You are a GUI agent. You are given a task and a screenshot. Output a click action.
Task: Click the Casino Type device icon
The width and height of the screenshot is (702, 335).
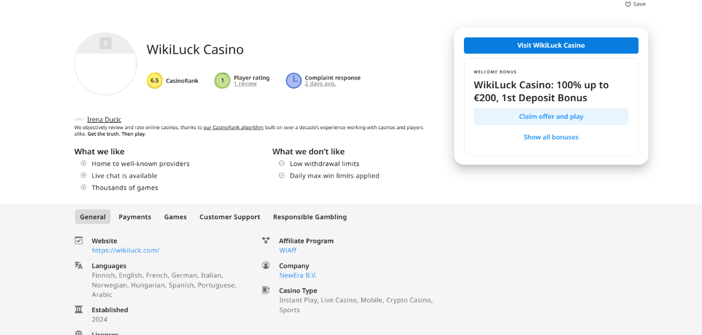[266, 290]
